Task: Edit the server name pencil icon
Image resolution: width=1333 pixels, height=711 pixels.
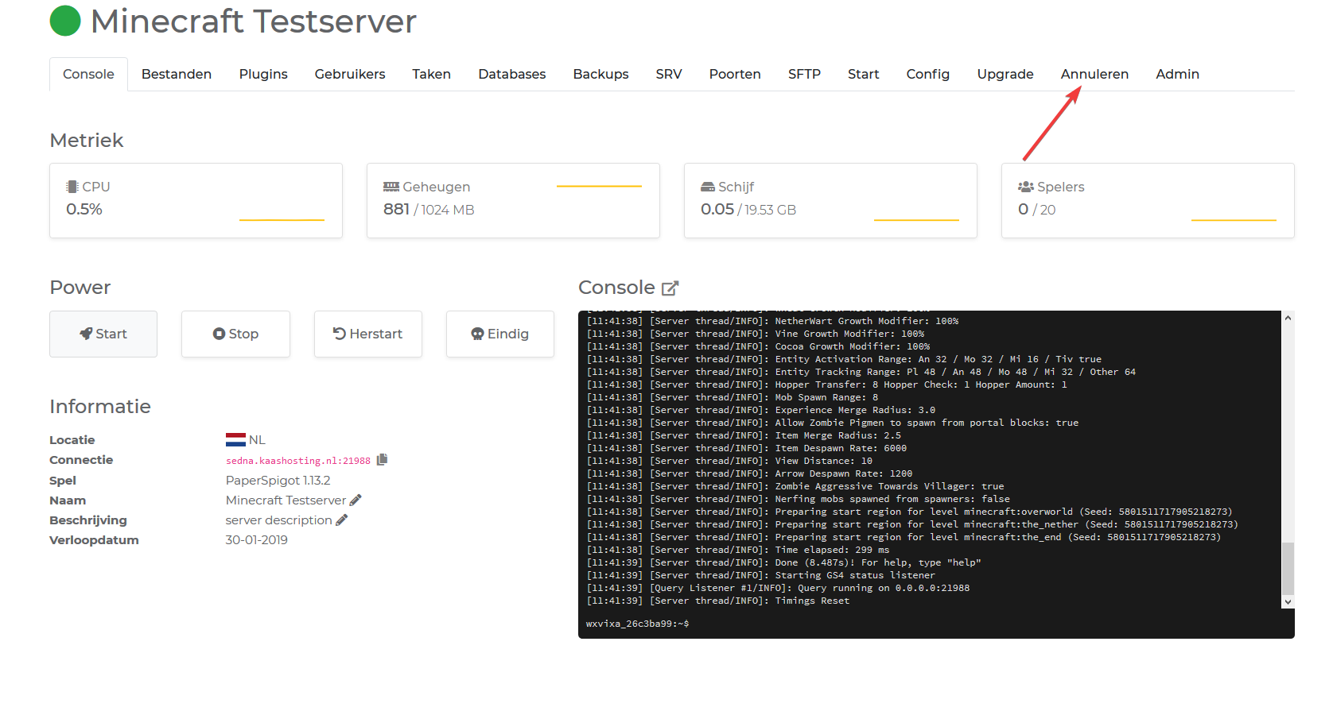Action: 356,500
